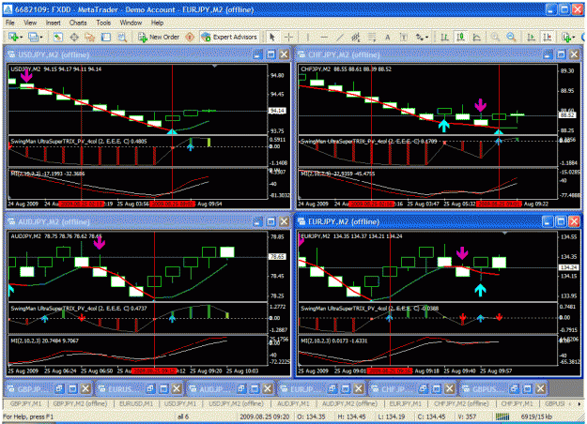The height and width of the screenshot is (424, 587).
Task: Click the '2009.08.25 09:20' status bar time
Action: click(264, 416)
